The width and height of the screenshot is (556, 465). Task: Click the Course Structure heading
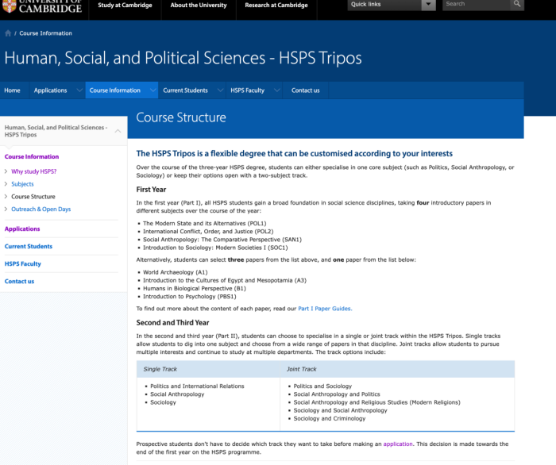click(x=181, y=117)
